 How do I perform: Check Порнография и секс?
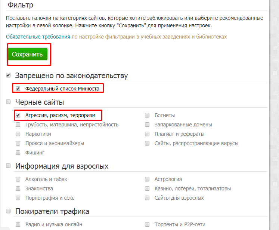click(x=18, y=198)
